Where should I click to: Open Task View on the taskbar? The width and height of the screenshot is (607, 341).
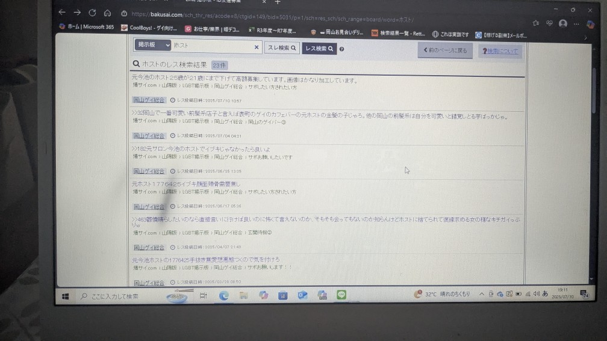(204, 296)
